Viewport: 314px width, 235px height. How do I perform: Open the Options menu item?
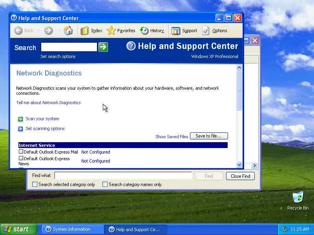pos(220,31)
